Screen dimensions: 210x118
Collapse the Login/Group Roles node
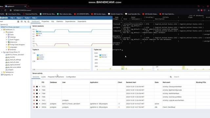point(2,52)
